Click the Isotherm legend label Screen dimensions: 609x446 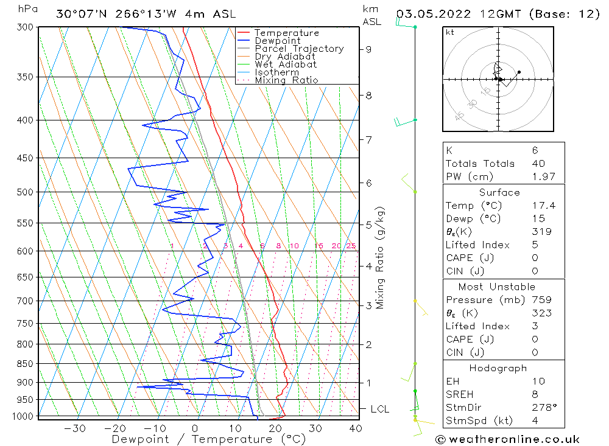pos(277,72)
